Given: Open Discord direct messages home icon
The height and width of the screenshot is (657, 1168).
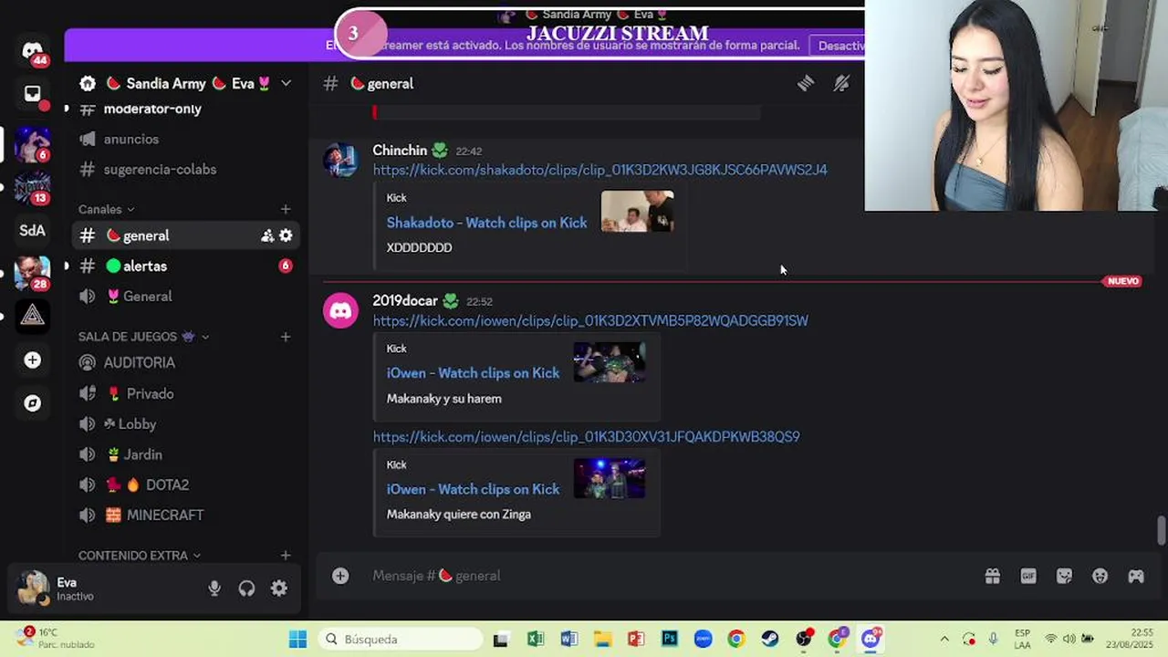Looking at the screenshot, I should click(x=33, y=51).
